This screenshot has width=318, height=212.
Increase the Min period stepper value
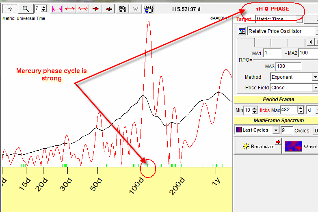255,108
